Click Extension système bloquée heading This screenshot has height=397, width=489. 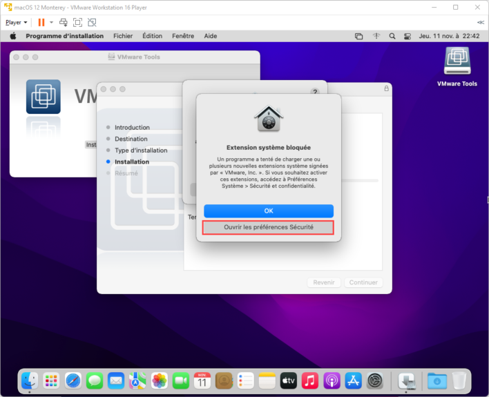269,148
